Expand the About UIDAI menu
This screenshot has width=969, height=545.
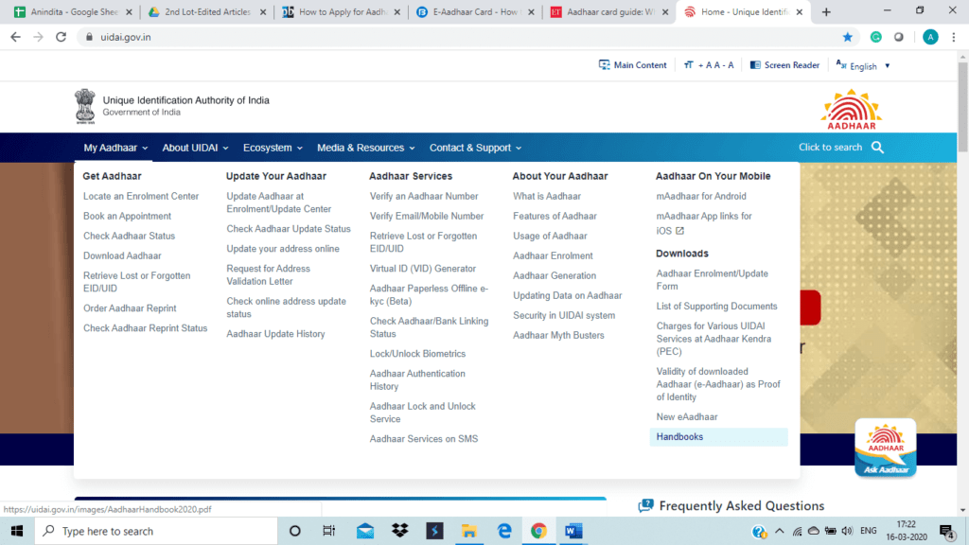click(x=194, y=148)
